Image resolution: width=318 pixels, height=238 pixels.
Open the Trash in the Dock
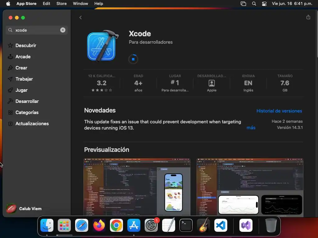[271, 225]
